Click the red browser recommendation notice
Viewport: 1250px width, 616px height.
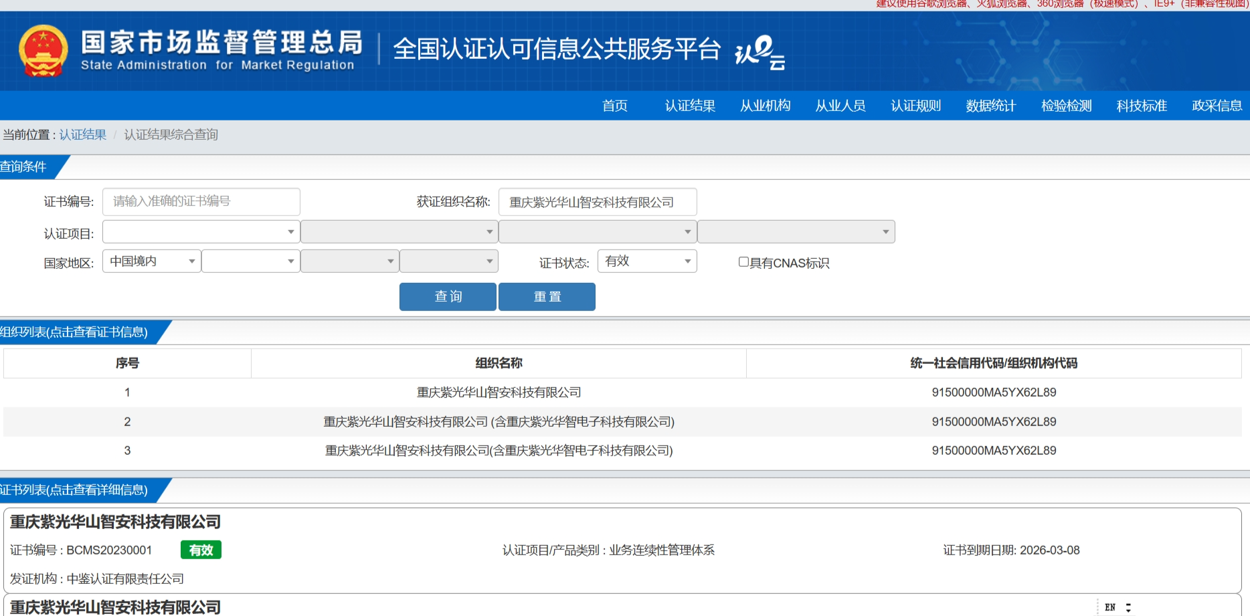(1063, 4)
